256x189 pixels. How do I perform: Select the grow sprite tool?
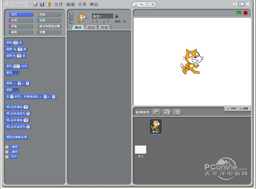[x=147, y=5]
